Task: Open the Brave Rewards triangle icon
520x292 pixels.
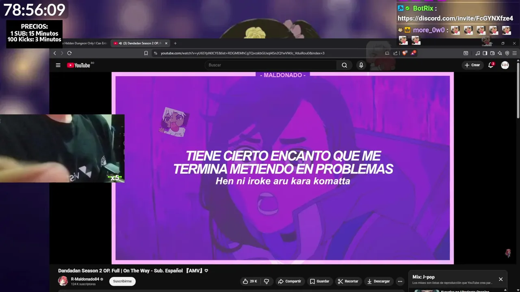Action: 413,53
